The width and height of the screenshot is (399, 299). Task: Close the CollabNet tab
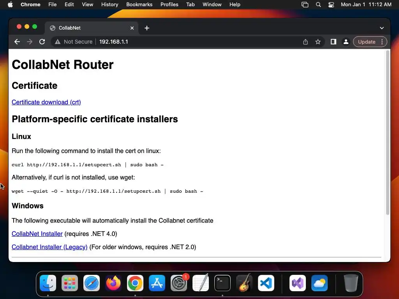[x=132, y=28]
